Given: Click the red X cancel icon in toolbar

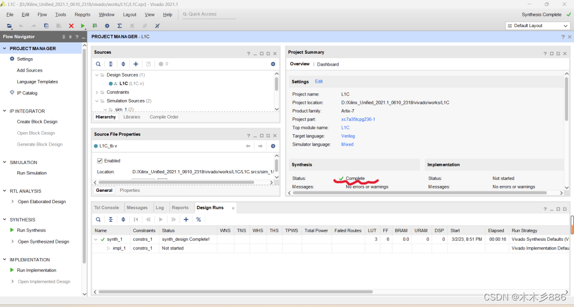Looking at the screenshot, I should click(71, 26).
